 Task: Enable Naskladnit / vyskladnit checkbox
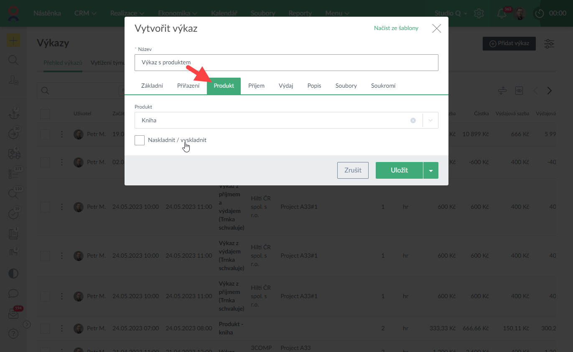click(x=140, y=140)
